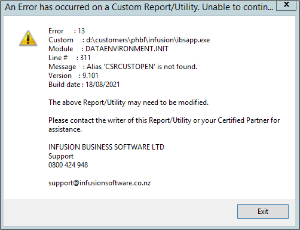Viewport: 300px width, 230px height.
Task: Click the 'Please contact the writer' sentence
Action: (x=164, y=125)
